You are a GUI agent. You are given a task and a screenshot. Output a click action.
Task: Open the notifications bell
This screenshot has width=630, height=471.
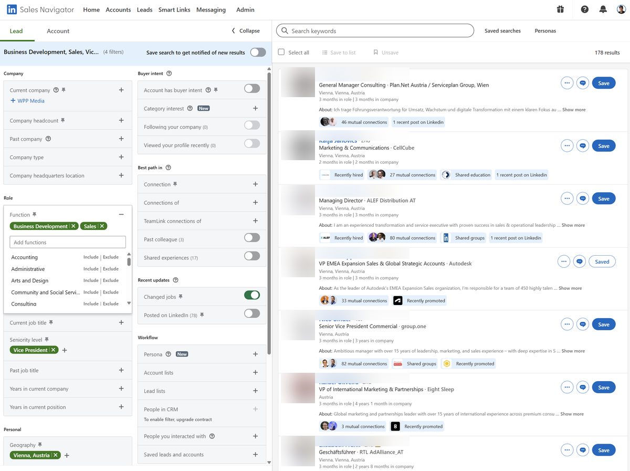click(603, 9)
